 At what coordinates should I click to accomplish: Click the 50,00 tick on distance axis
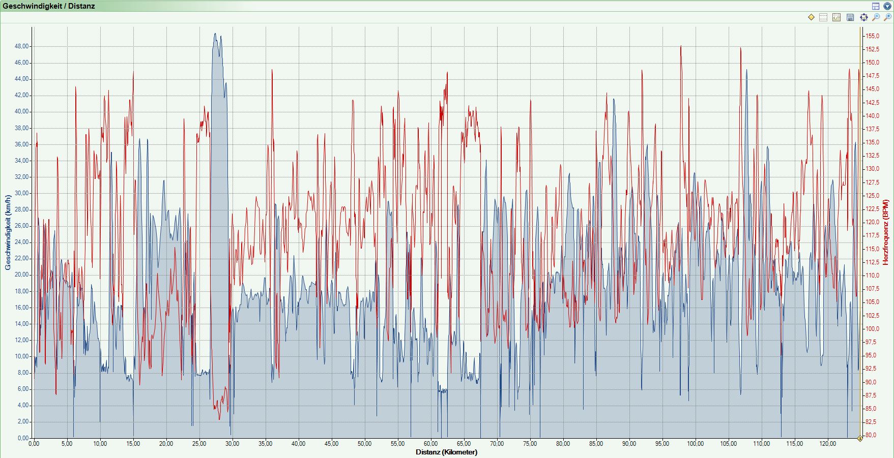(x=364, y=444)
